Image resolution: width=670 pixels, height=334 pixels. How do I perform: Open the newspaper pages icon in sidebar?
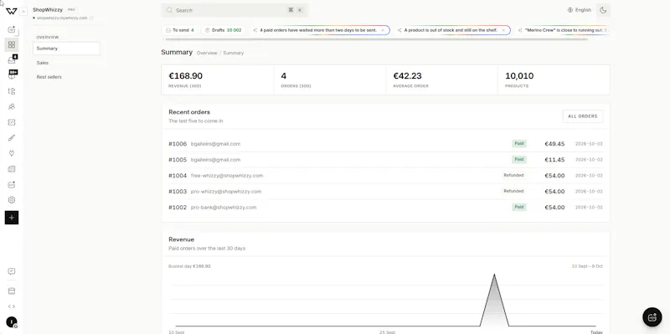(x=12, y=169)
